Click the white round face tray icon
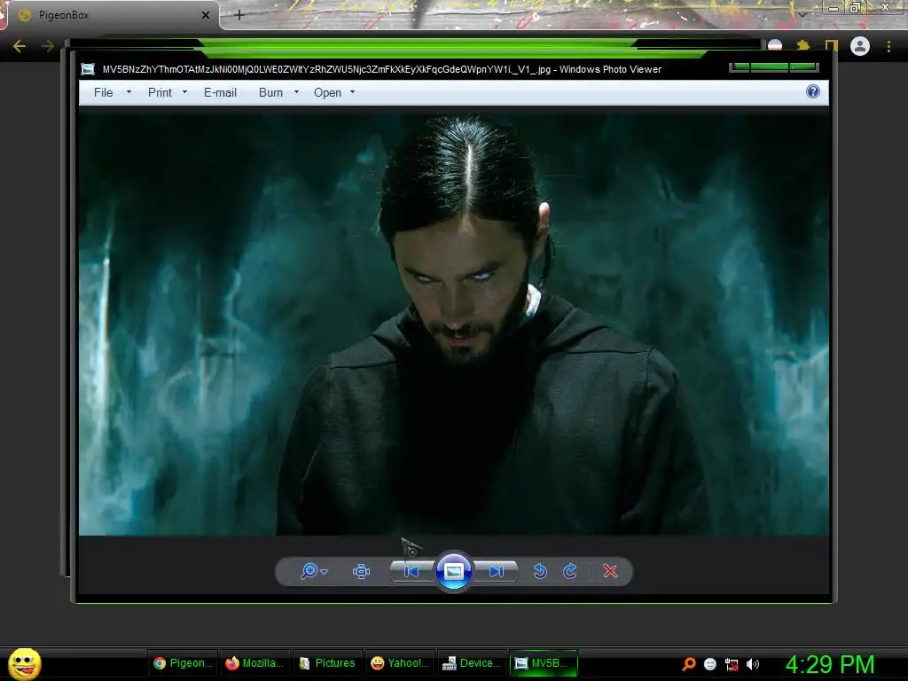 pos(710,664)
